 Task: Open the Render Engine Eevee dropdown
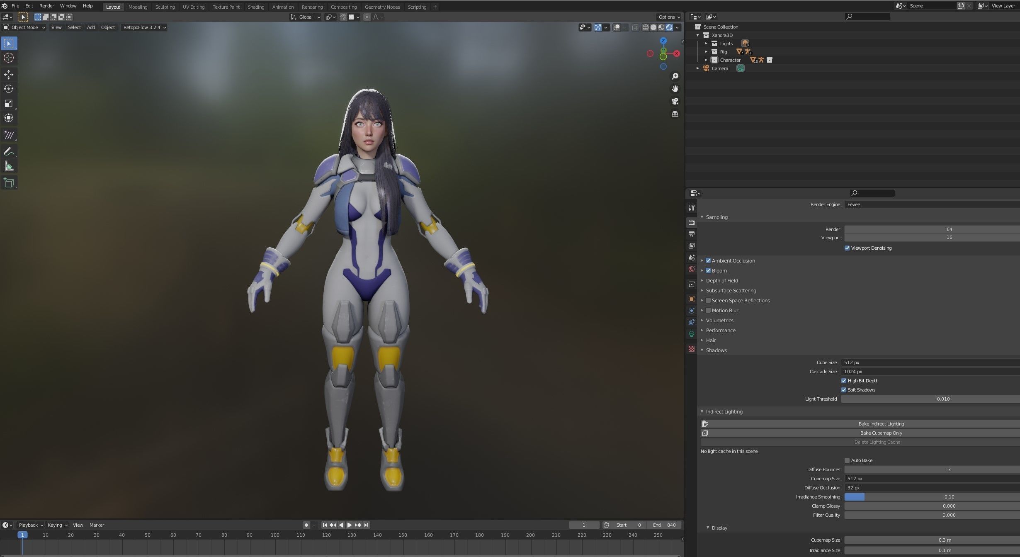pyautogui.click(x=932, y=204)
